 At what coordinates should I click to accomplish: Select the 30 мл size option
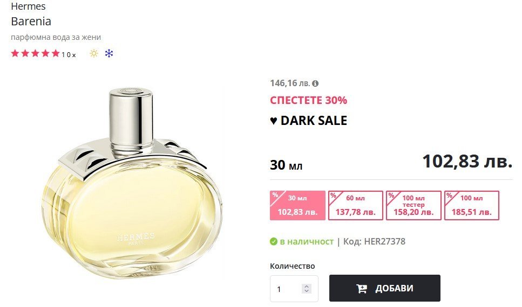[x=297, y=205]
